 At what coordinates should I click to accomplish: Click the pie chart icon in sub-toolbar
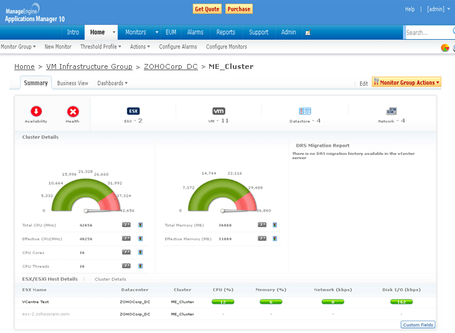[445, 47]
